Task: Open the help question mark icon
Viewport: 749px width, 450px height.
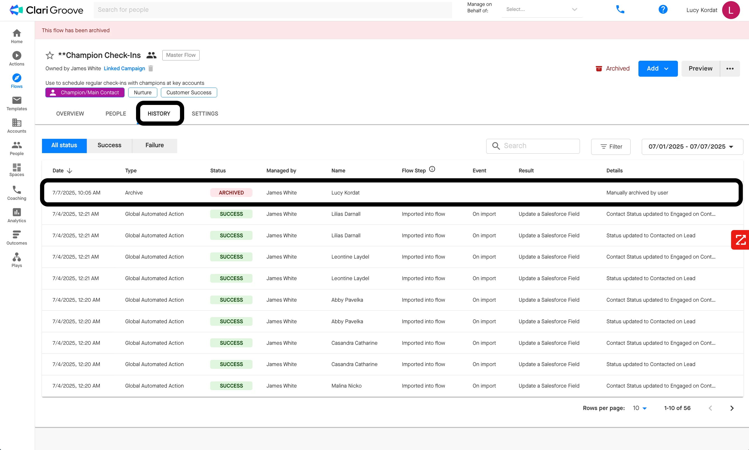Action: (x=663, y=10)
